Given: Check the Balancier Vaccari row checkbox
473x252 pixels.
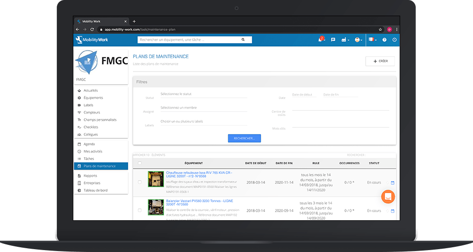Looking at the screenshot, I should click(x=140, y=210).
